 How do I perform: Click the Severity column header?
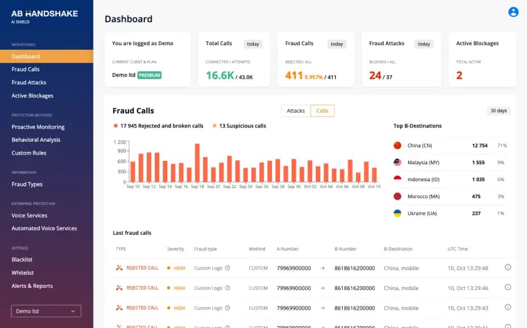point(176,249)
